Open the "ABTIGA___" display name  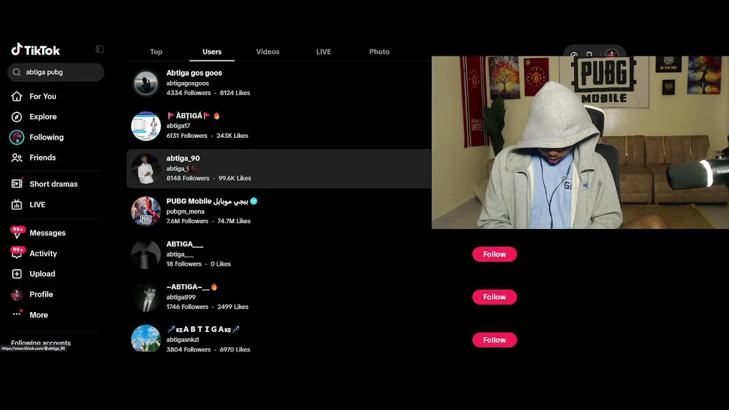pos(185,244)
